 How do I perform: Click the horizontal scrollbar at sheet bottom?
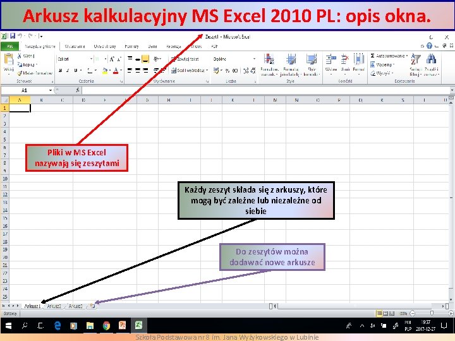click(359, 306)
